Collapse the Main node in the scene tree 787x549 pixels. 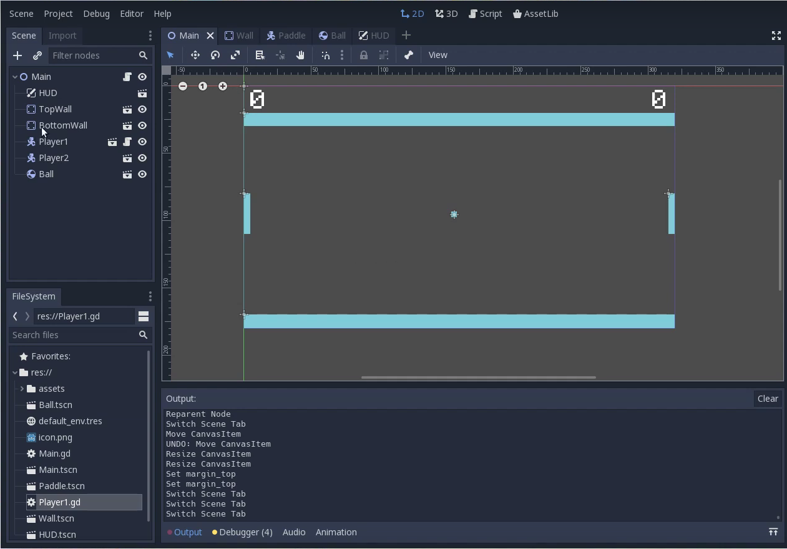[x=14, y=76]
